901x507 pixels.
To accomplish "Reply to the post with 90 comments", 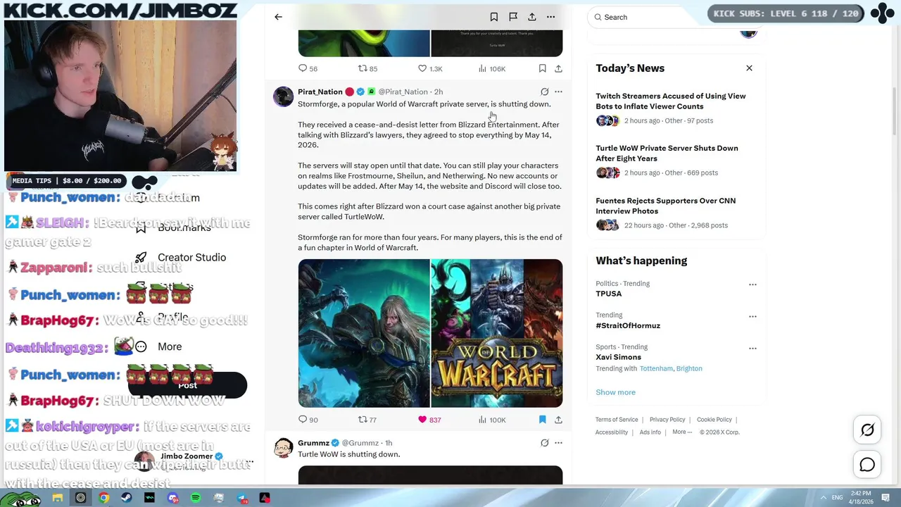I will point(308,420).
